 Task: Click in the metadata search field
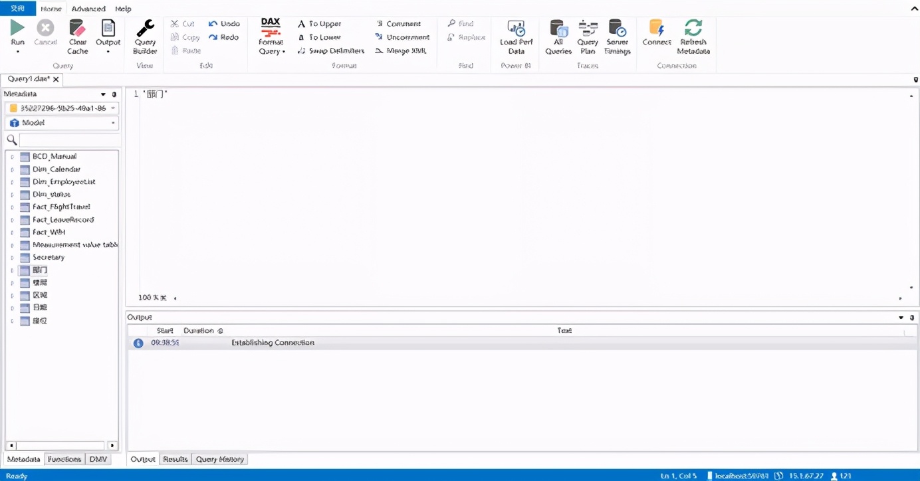(69, 140)
